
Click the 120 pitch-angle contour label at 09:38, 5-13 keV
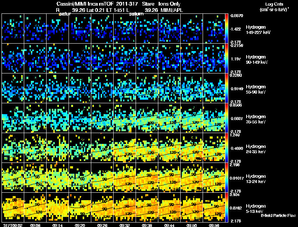(x=150, y=212)
